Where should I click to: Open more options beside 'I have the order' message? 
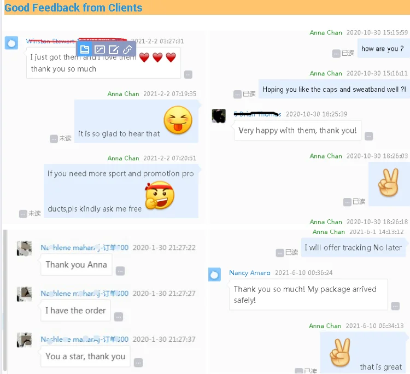click(119, 317)
